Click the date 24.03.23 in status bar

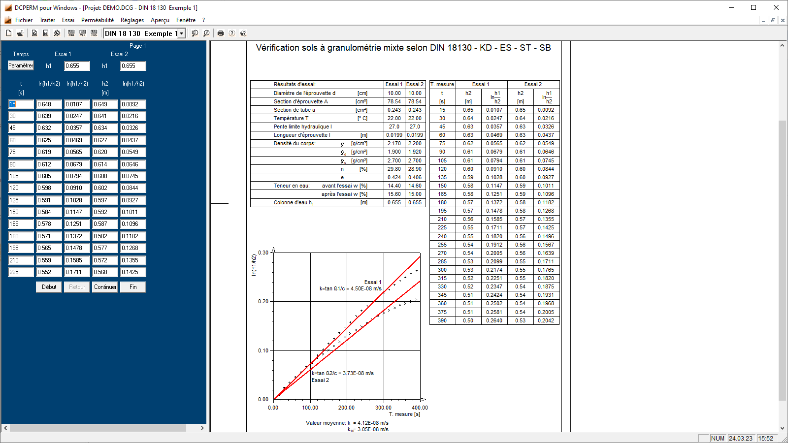pos(741,439)
